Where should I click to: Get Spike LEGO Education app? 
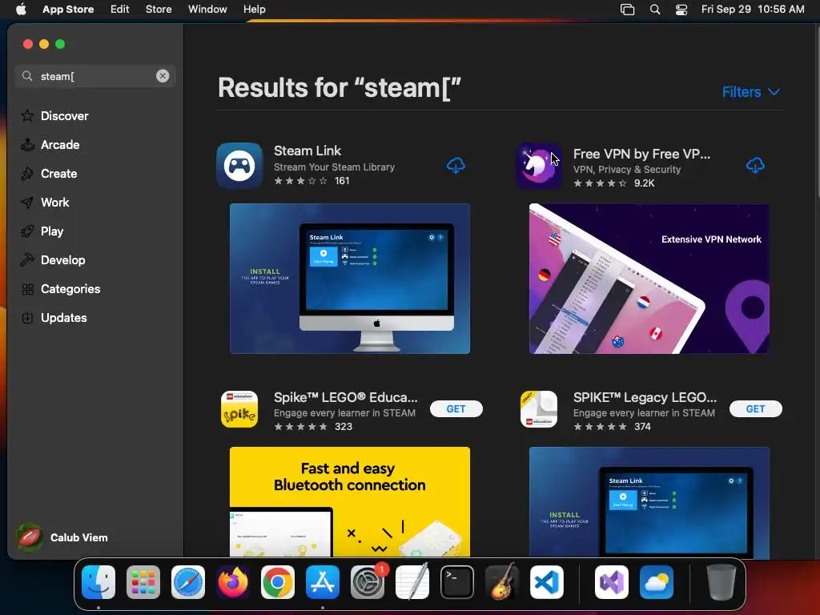pos(456,409)
